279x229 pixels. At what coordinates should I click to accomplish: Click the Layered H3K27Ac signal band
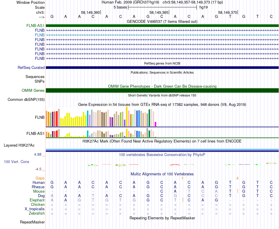point(162,150)
